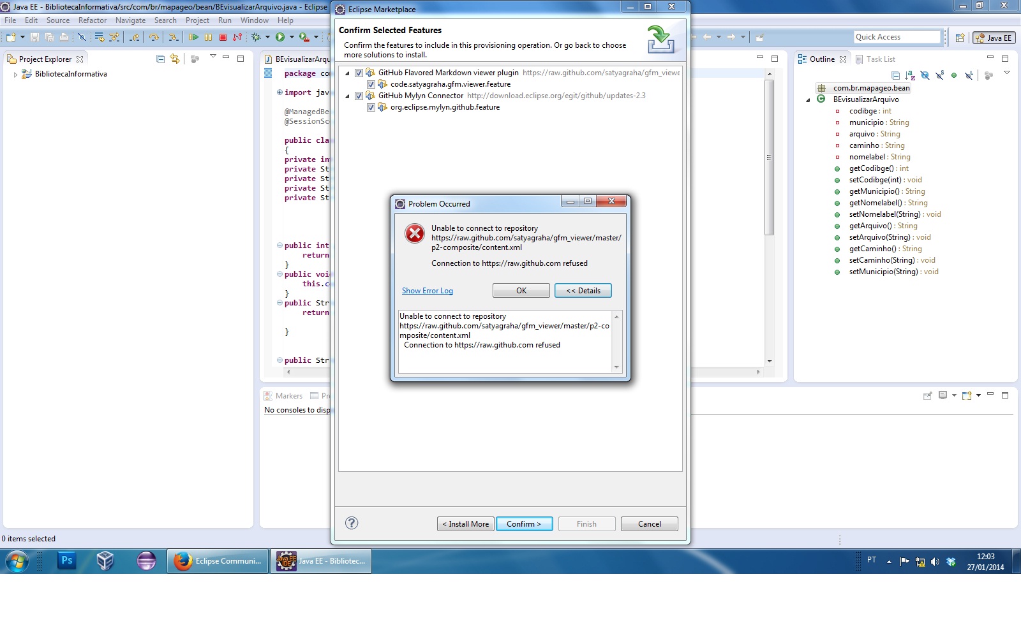This screenshot has height=644, width=1021.
Task: Uncheck code.satyagraha.gfm.viewer.feature checkbox
Action: pyautogui.click(x=371, y=84)
